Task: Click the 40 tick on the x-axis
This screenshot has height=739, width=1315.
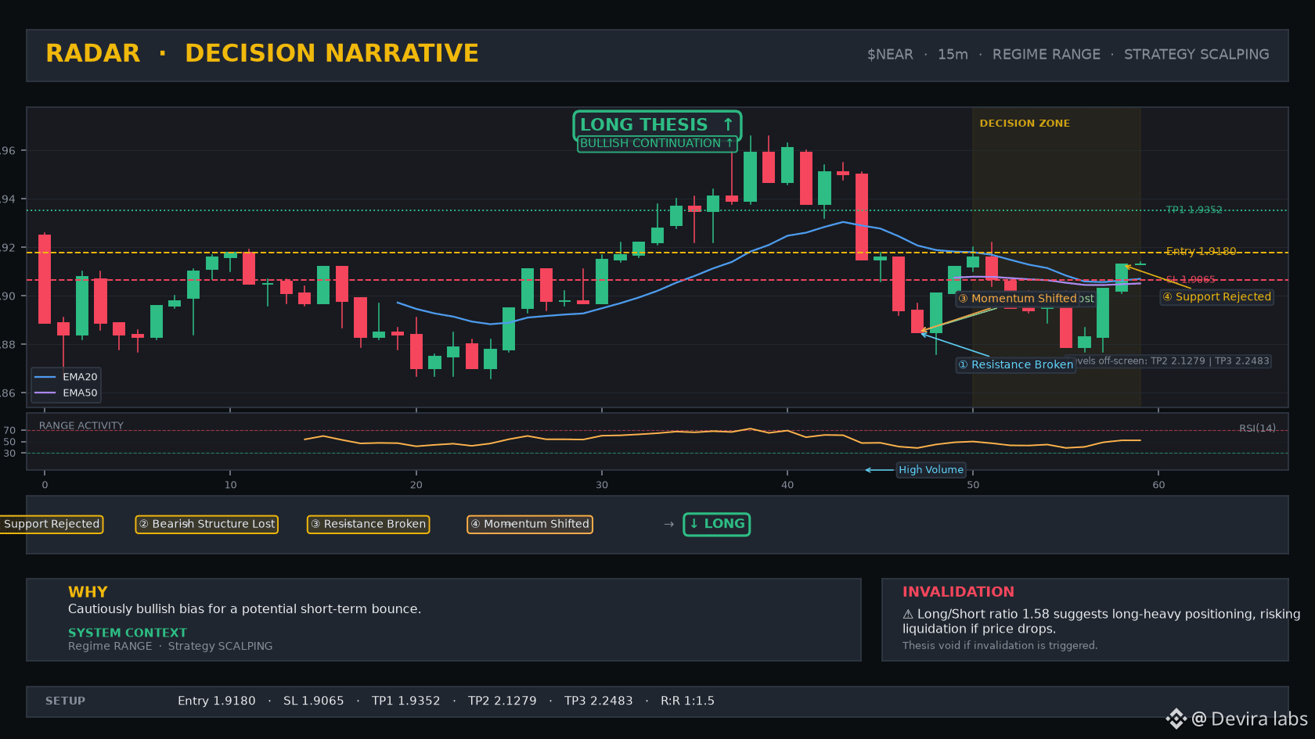Action: point(787,485)
